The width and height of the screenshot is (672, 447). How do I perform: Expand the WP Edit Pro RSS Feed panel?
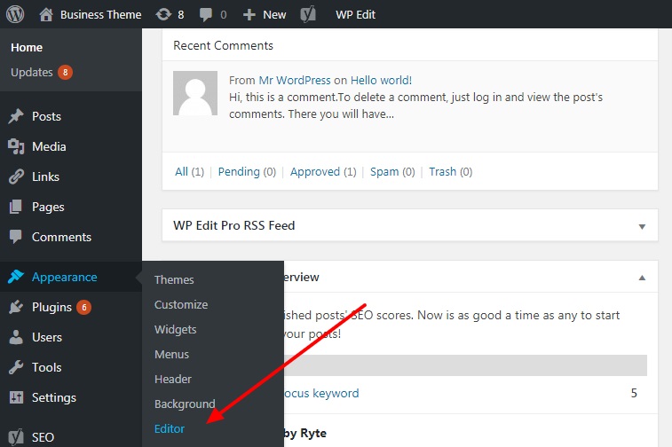pos(642,226)
